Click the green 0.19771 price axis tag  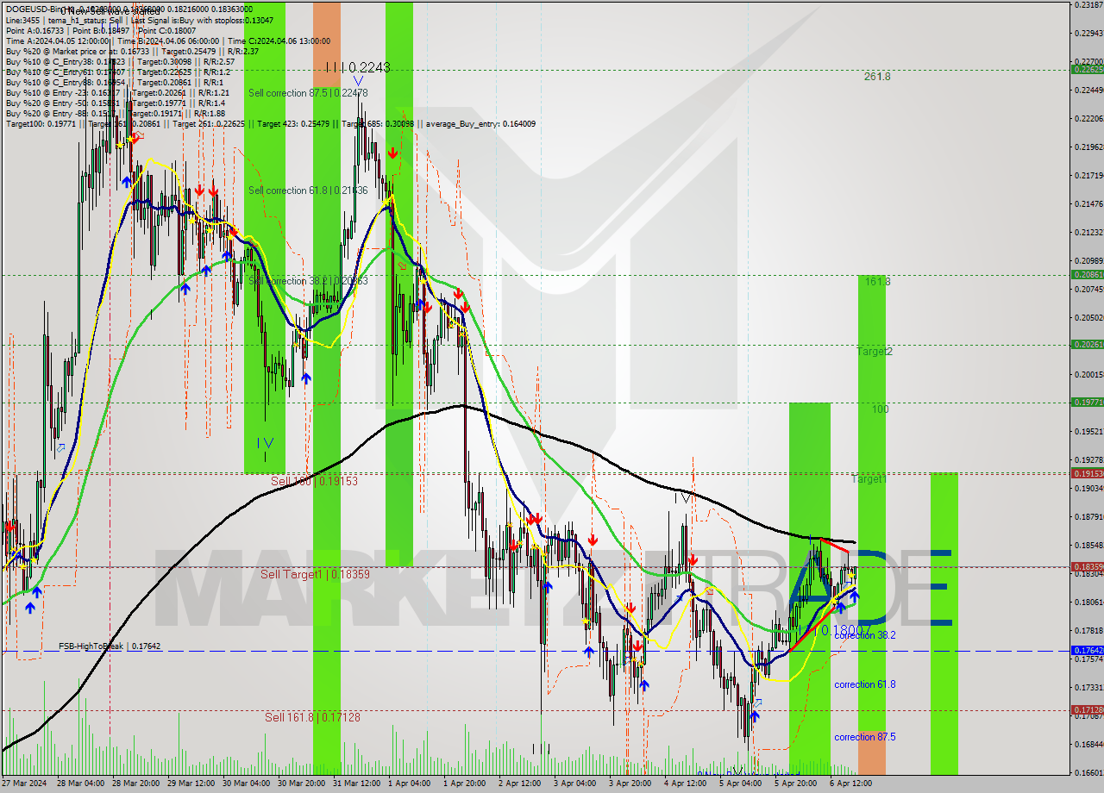[x=1087, y=403]
